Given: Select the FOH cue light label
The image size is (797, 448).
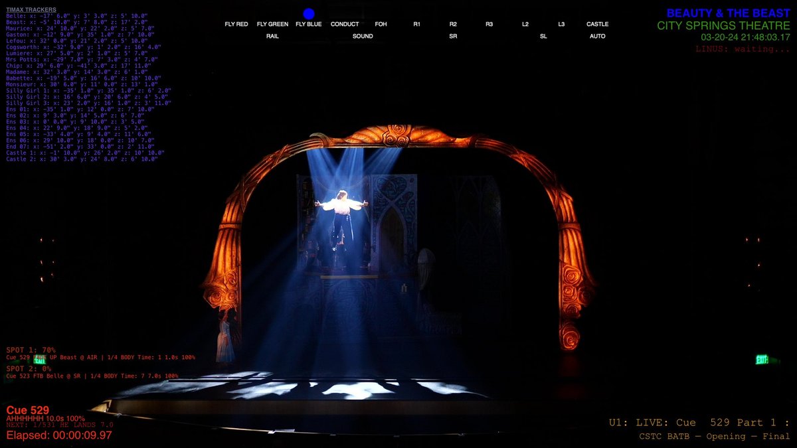Looking at the screenshot, I should (381, 24).
